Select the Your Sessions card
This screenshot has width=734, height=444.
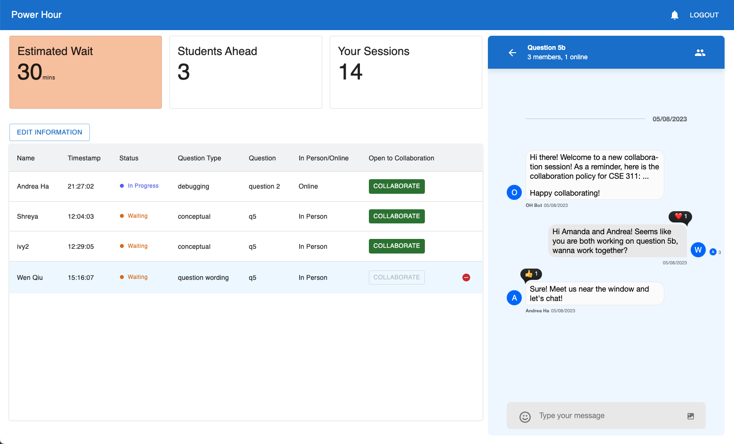[x=406, y=72]
